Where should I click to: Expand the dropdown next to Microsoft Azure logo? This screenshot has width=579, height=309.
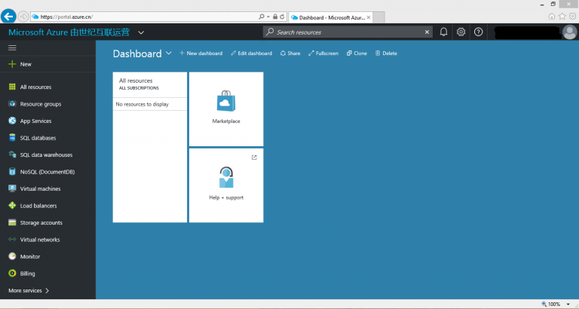point(141,32)
